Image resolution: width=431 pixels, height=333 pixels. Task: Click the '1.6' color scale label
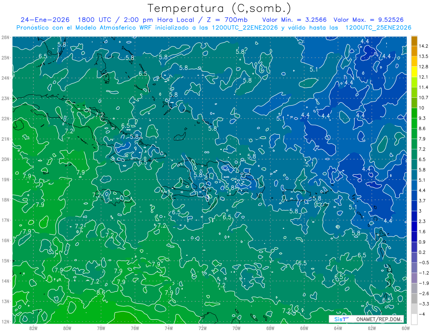click(423, 232)
